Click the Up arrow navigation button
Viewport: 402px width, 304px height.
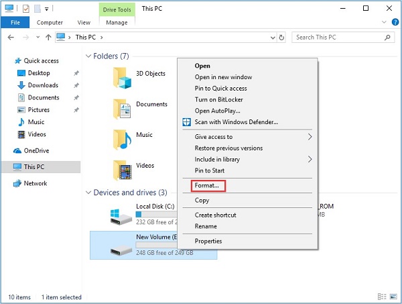point(48,38)
